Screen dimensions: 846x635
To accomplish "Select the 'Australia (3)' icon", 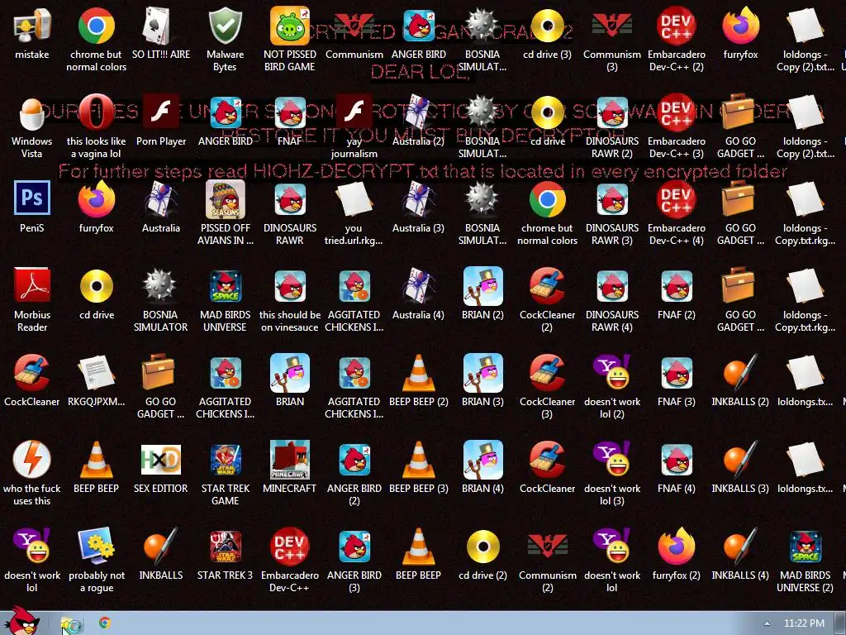I will tap(418, 198).
